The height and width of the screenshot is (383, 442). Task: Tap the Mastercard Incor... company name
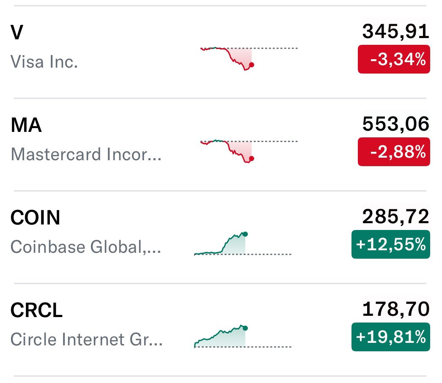click(86, 154)
